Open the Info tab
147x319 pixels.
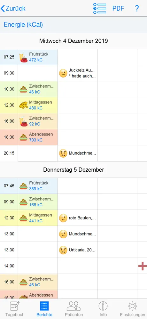103,309
